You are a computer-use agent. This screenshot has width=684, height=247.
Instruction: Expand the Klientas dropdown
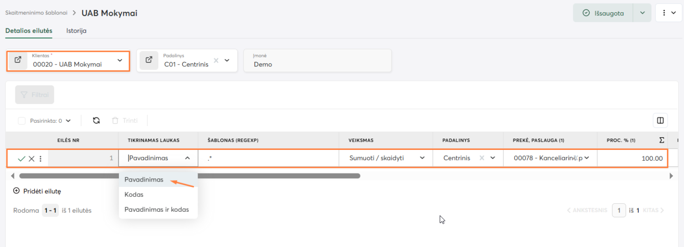pos(120,60)
